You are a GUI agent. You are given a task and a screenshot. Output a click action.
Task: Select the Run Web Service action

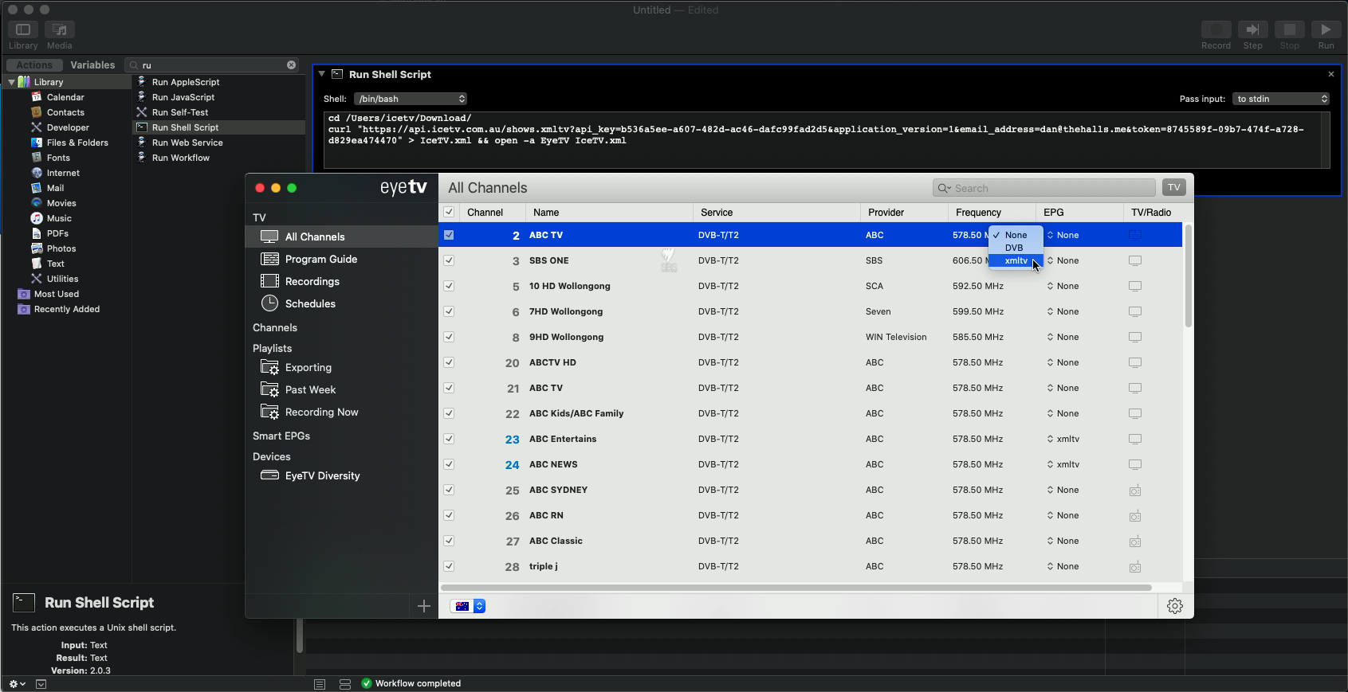[x=187, y=143]
